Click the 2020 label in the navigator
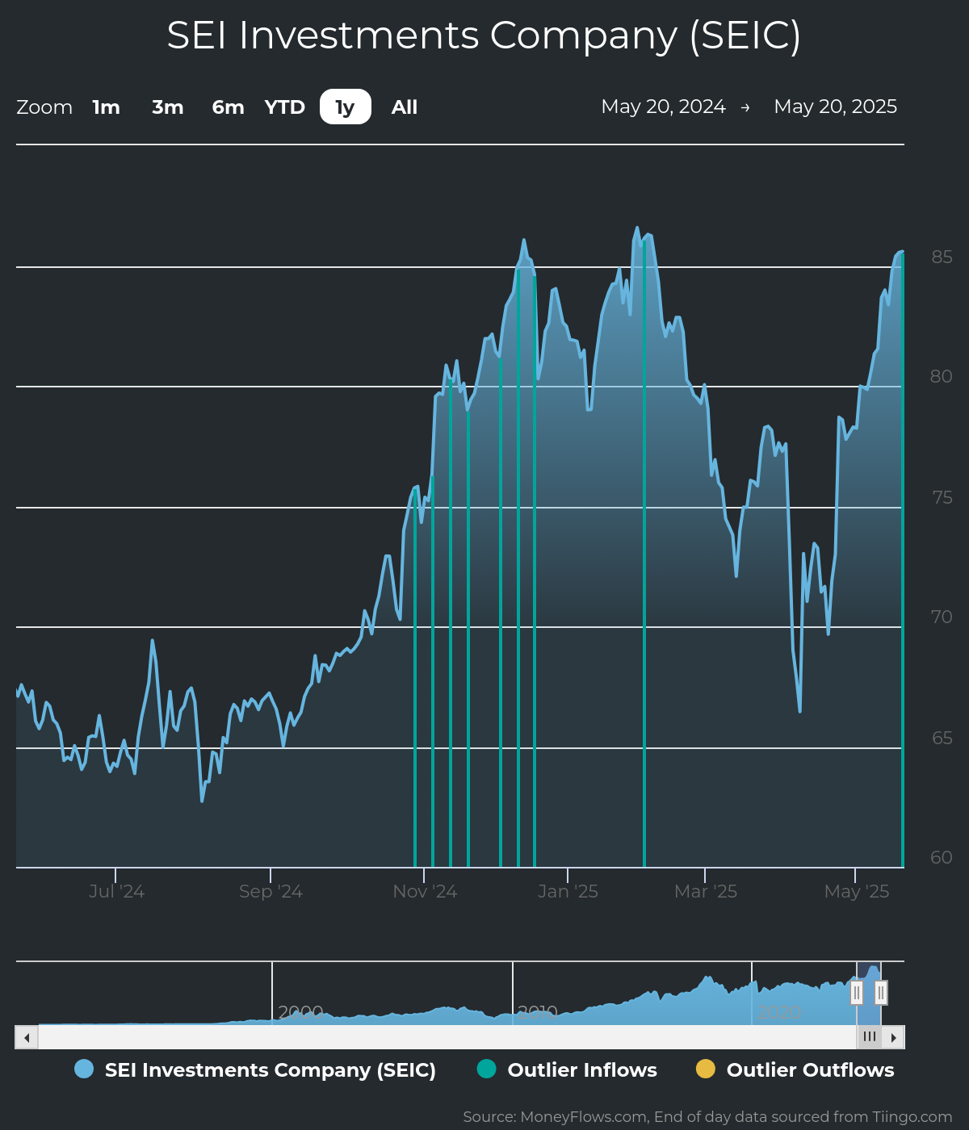969x1130 pixels. click(779, 1012)
